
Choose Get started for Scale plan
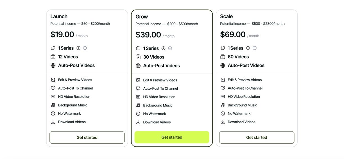257,137
